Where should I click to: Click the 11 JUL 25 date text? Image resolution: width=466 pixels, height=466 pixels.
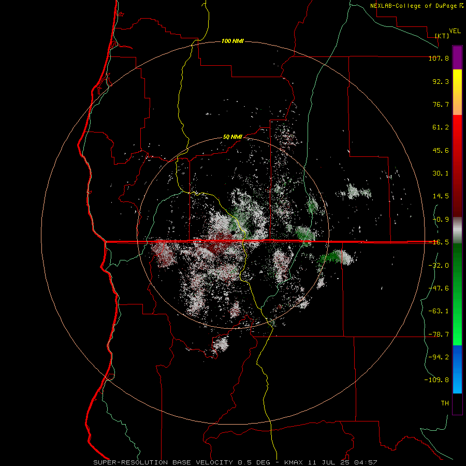click(x=329, y=462)
